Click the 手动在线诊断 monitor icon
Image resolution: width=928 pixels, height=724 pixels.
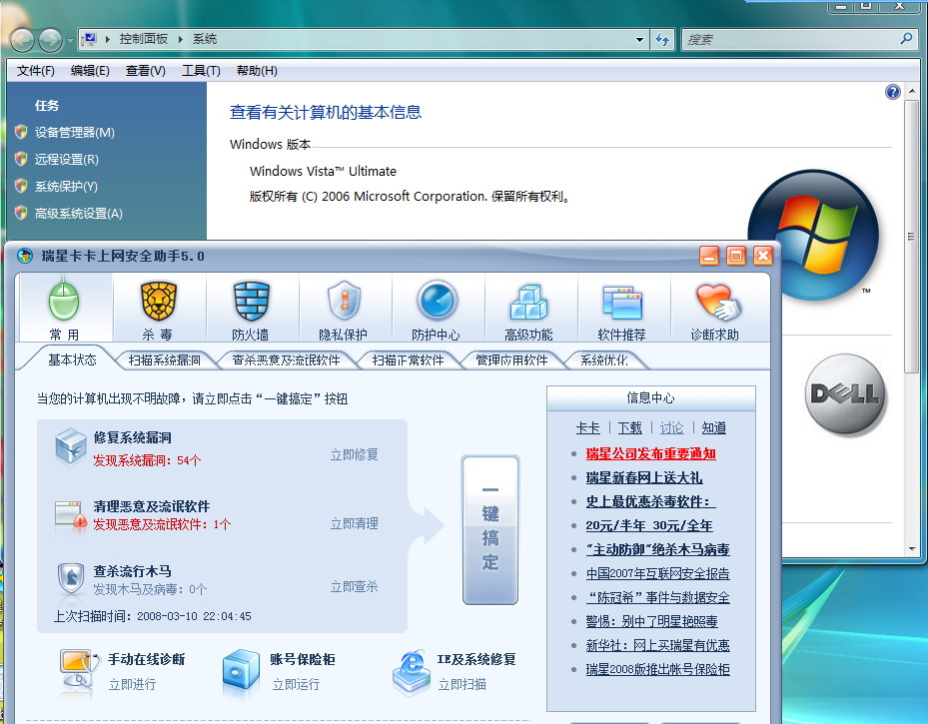point(79,670)
